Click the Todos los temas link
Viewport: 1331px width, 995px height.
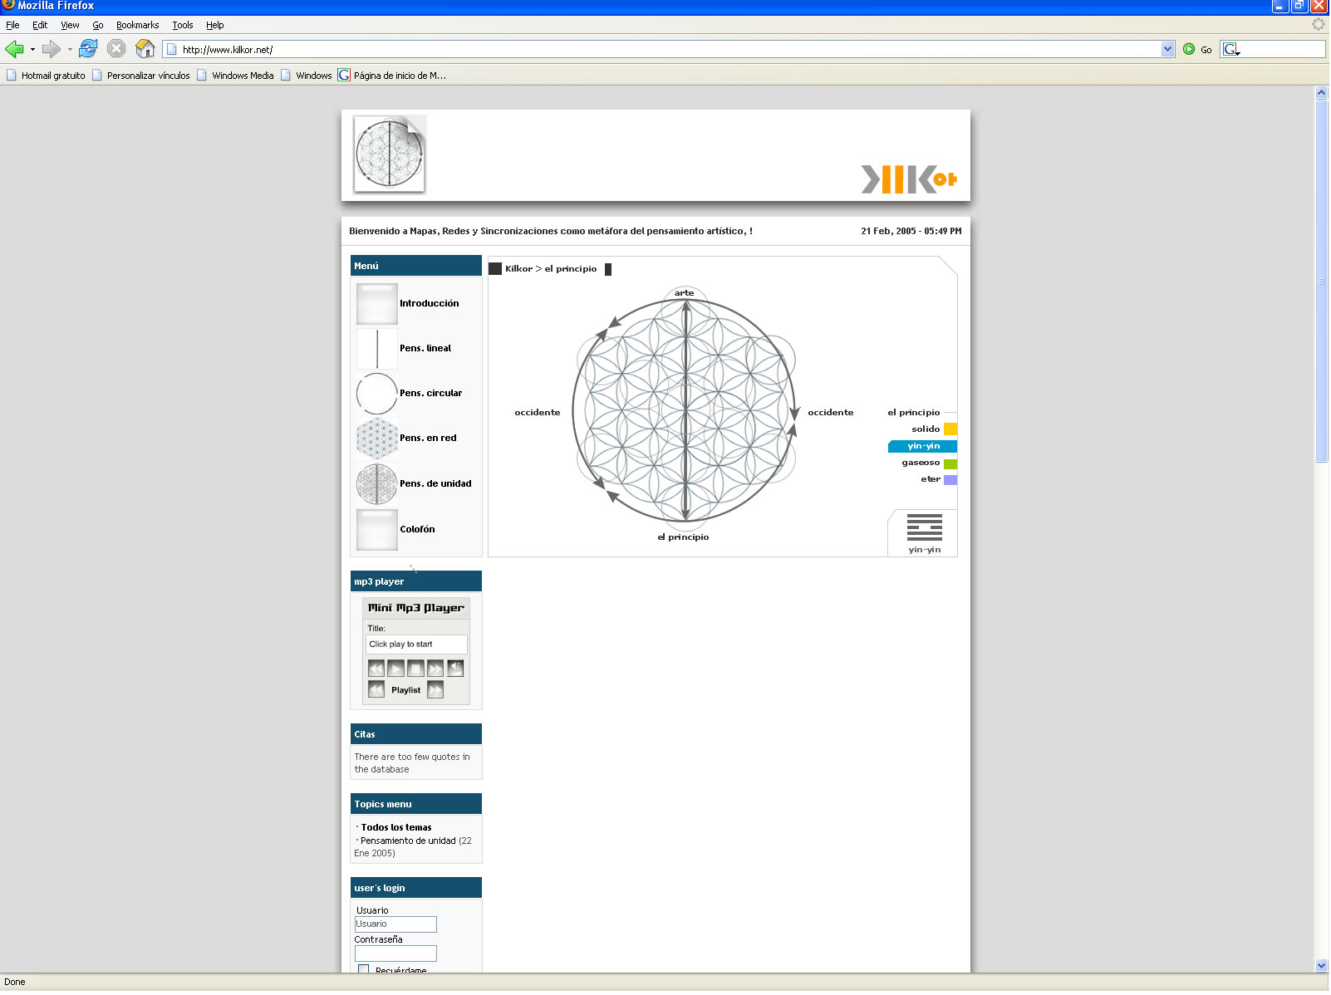[396, 828]
